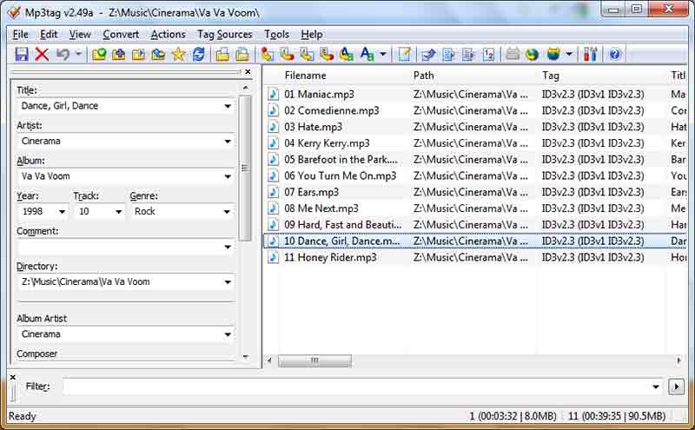Click the Extended tags notepad with pencil icon
695x430 pixels.
(404, 54)
